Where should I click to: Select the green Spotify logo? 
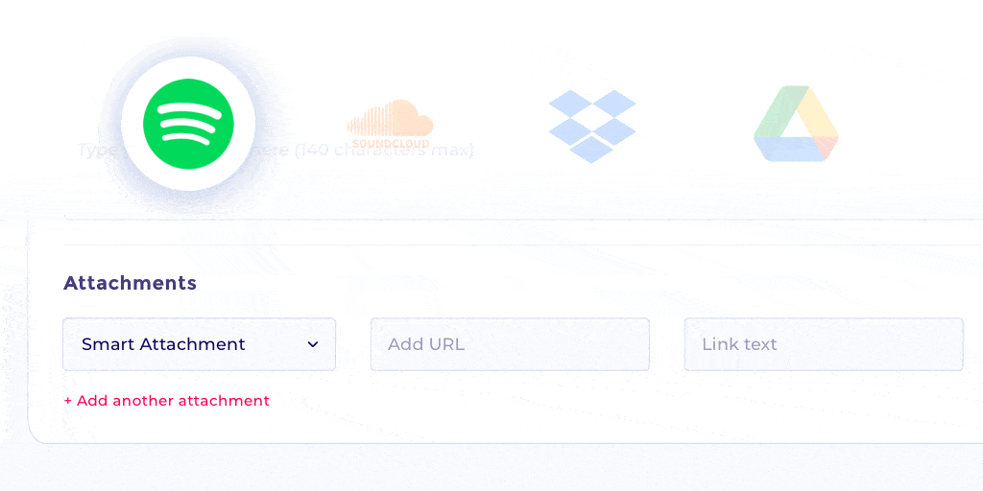pyautogui.click(x=188, y=124)
